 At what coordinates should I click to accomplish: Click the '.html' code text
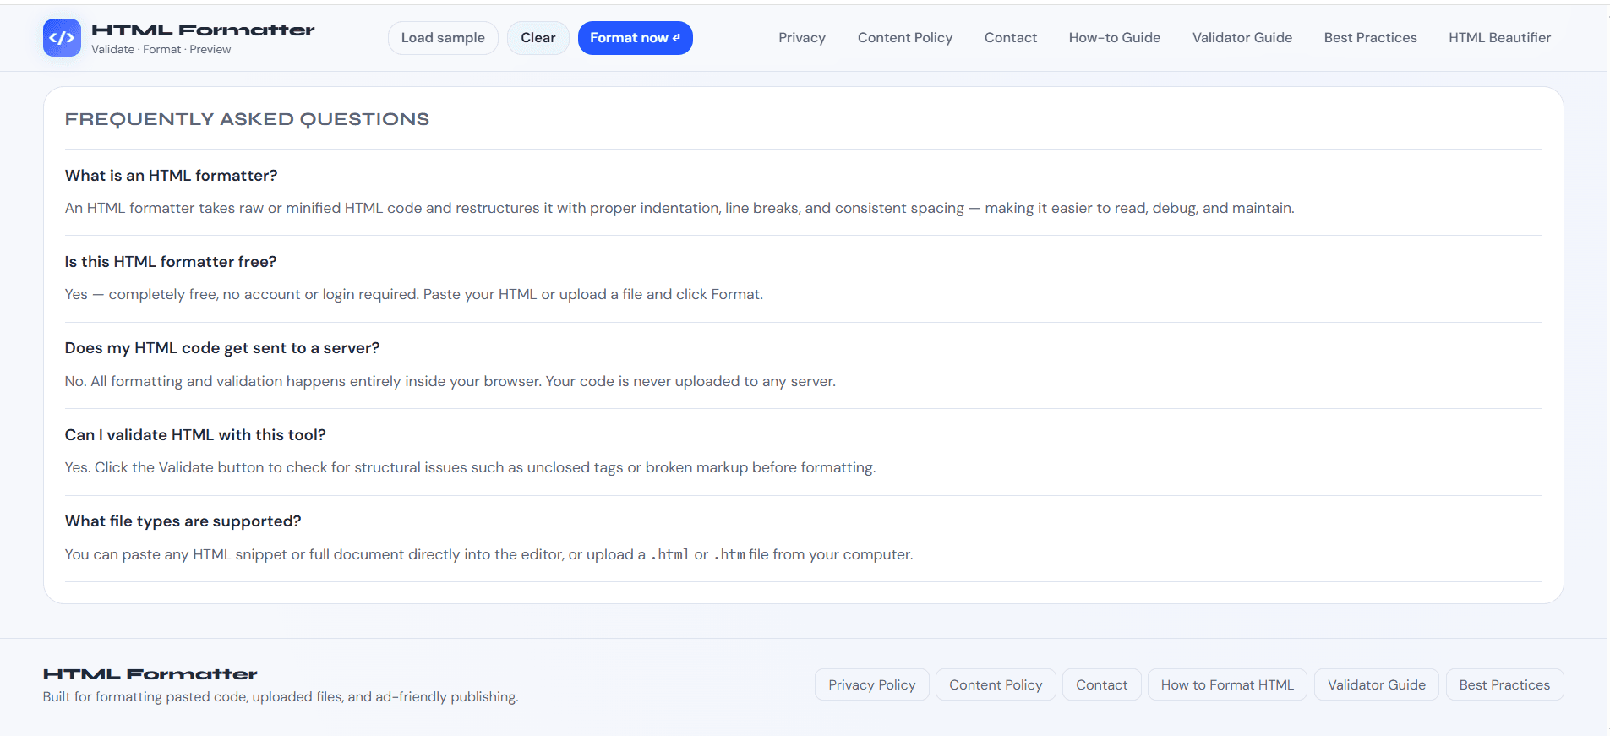click(670, 554)
